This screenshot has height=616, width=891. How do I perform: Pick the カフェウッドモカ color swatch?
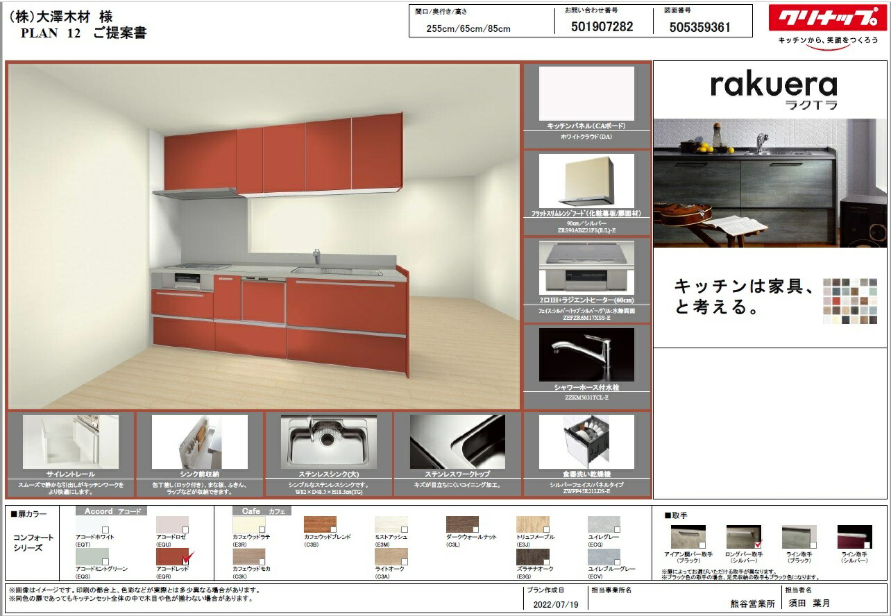point(248,556)
